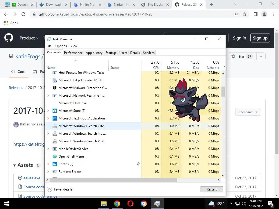Open the Chrome profile avatar menu
The height and width of the screenshot is (209, 279).
[x=264, y=14]
